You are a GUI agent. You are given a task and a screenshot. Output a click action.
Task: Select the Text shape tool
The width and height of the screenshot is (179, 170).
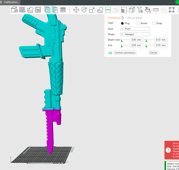[140, 10]
